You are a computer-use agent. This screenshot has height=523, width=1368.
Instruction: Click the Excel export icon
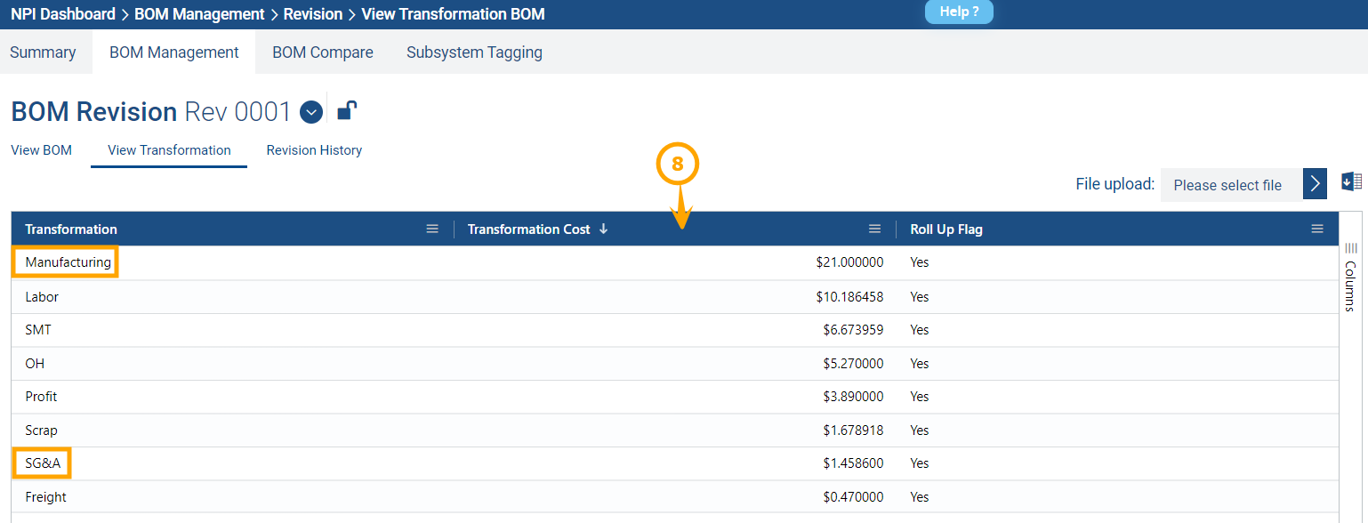[1351, 182]
